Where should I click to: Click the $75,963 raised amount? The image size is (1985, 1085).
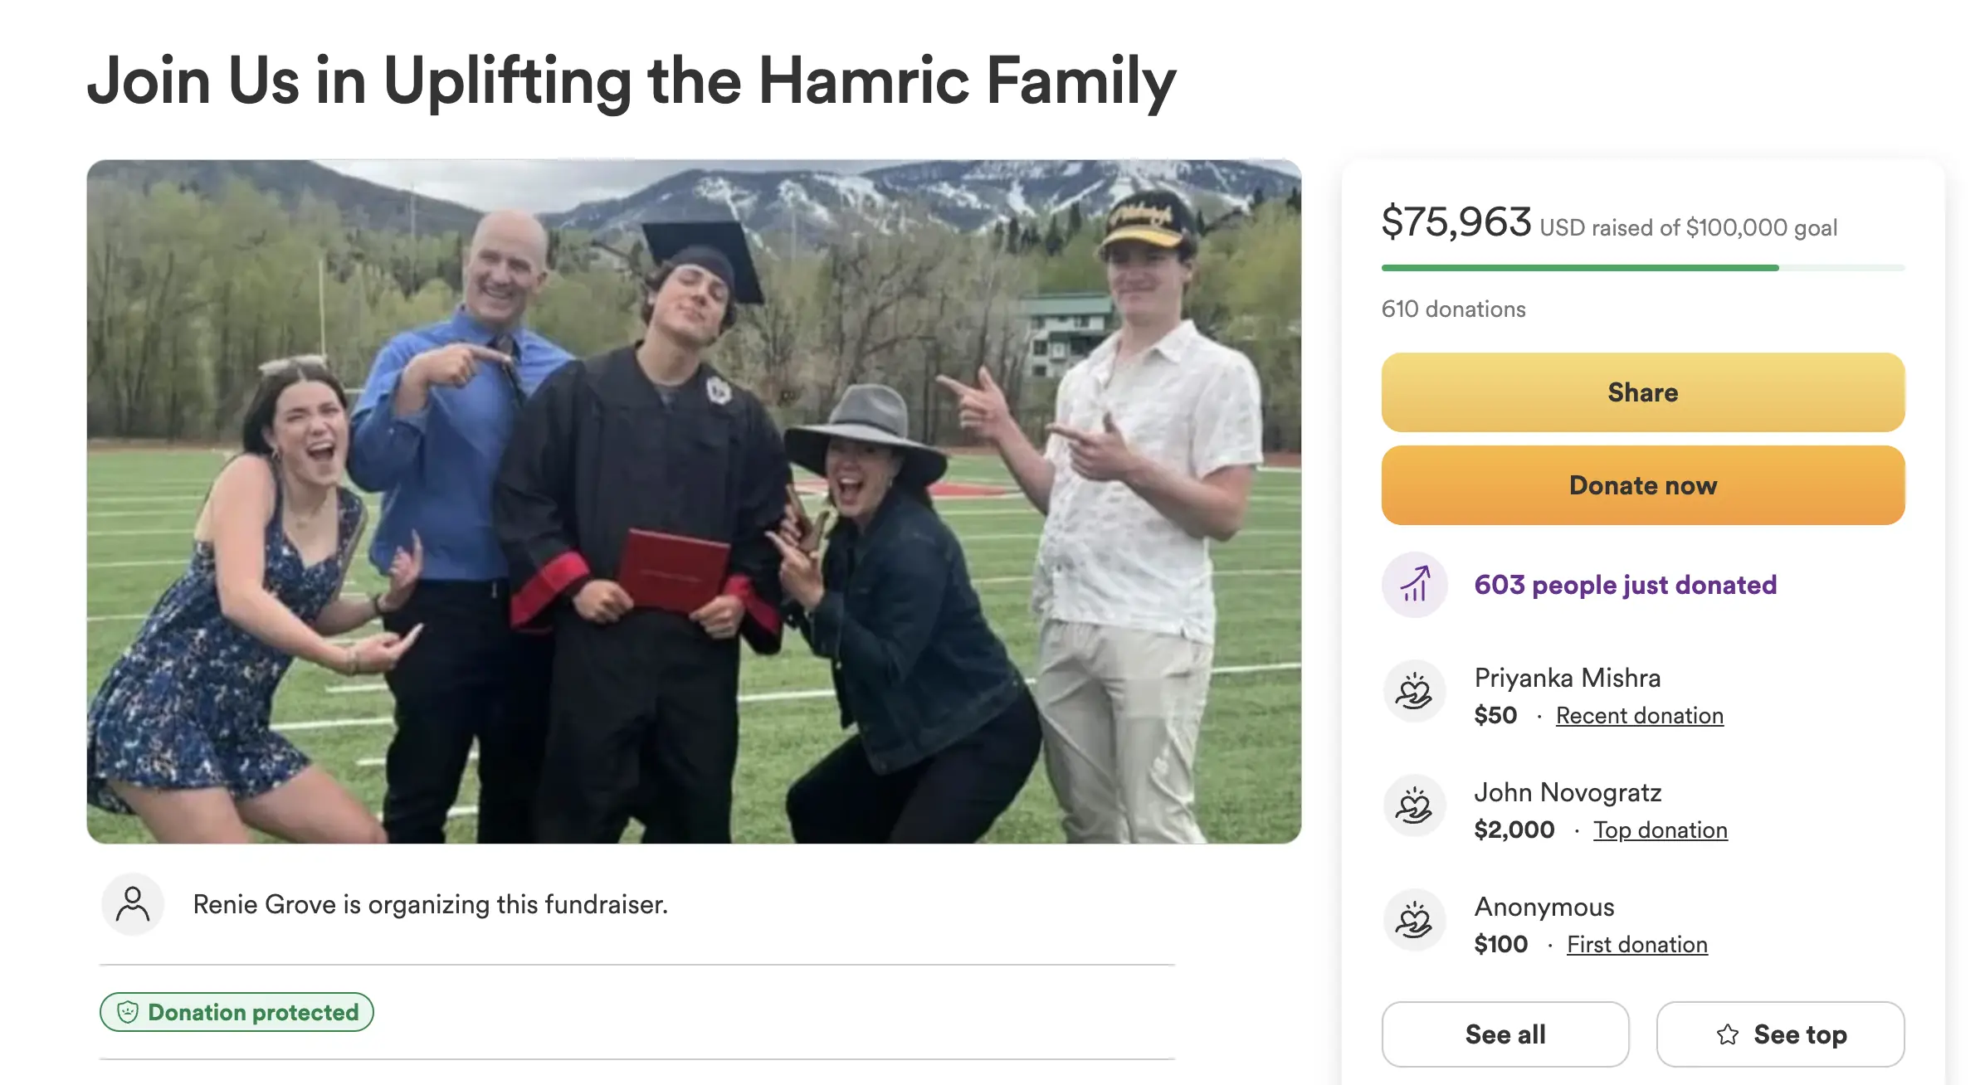click(x=1456, y=222)
